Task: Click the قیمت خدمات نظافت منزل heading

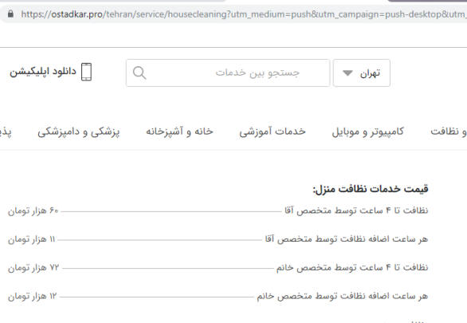Action: (371, 189)
